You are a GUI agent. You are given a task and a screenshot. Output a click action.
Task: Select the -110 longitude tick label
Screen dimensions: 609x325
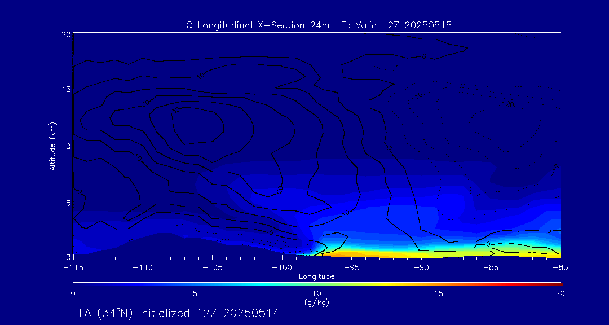pos(143,268)
